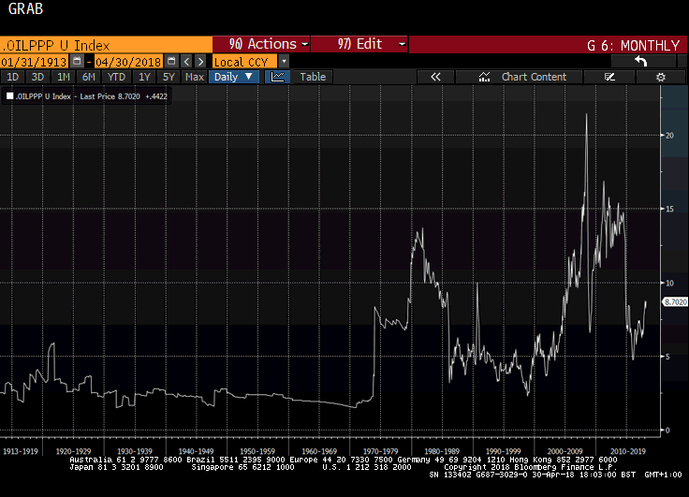Select the 6M range tab

click(x=89, y=77)
